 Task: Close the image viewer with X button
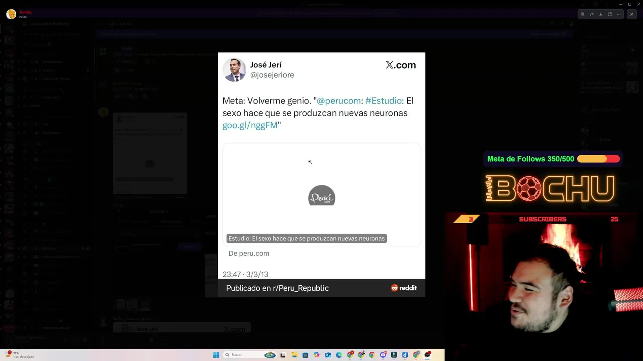coord(632,14)
